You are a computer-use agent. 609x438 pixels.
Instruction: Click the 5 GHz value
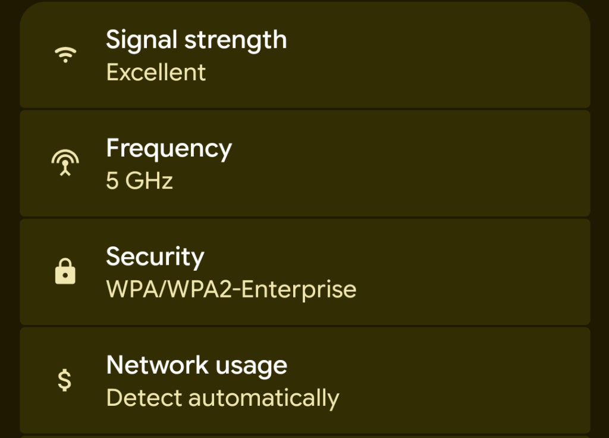tap(139, 181)
